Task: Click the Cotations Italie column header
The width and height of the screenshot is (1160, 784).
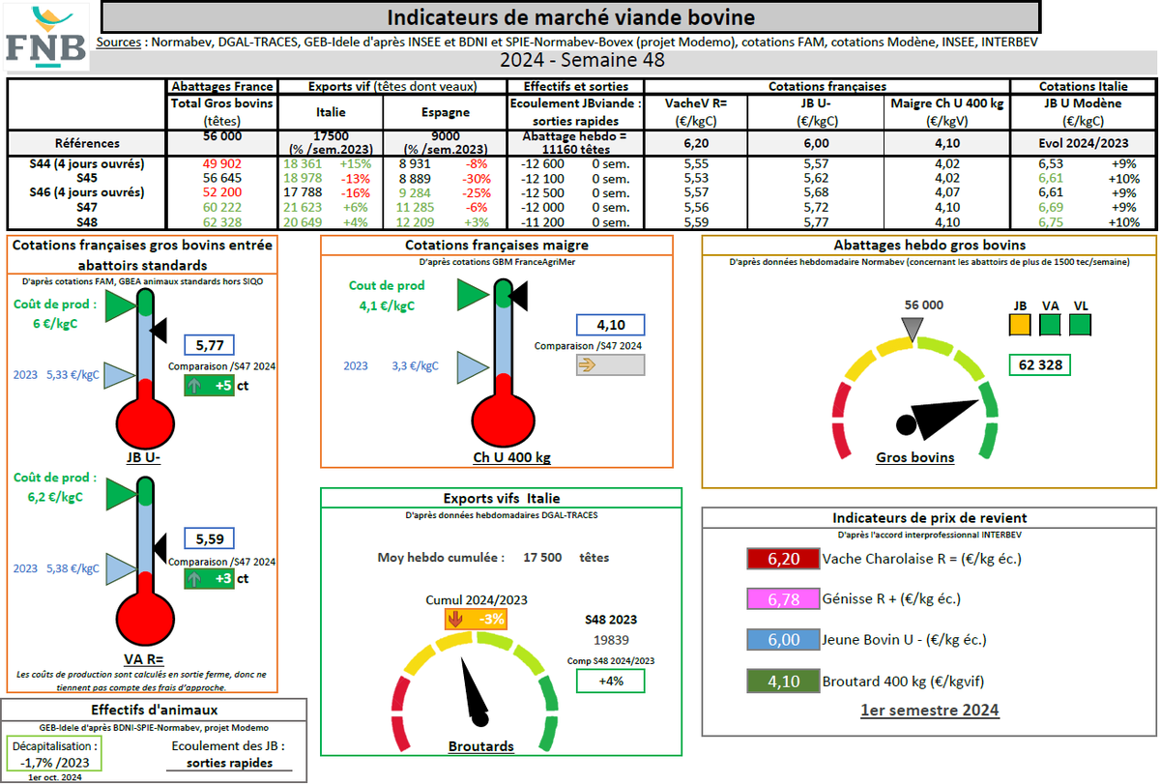Action: click(1082, 87)
